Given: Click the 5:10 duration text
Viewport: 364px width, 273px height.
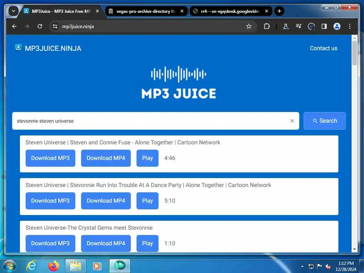Looking at the screenshot, I should (170, 201).
